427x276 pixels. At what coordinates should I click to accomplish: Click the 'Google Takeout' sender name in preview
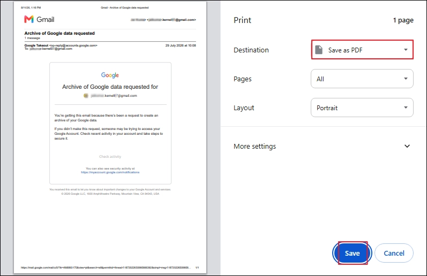(x=36, y=45)
